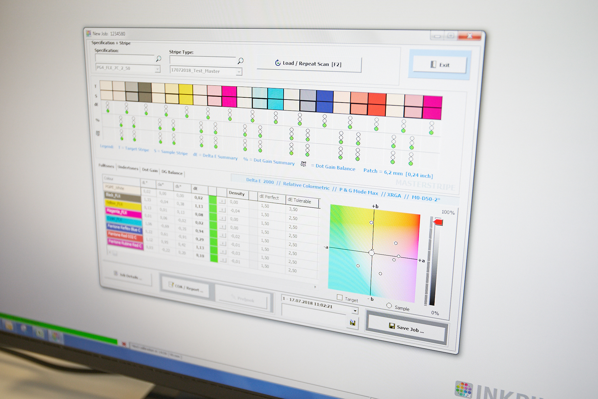Tick the Target checkbox under color chart

click(340, 297)
